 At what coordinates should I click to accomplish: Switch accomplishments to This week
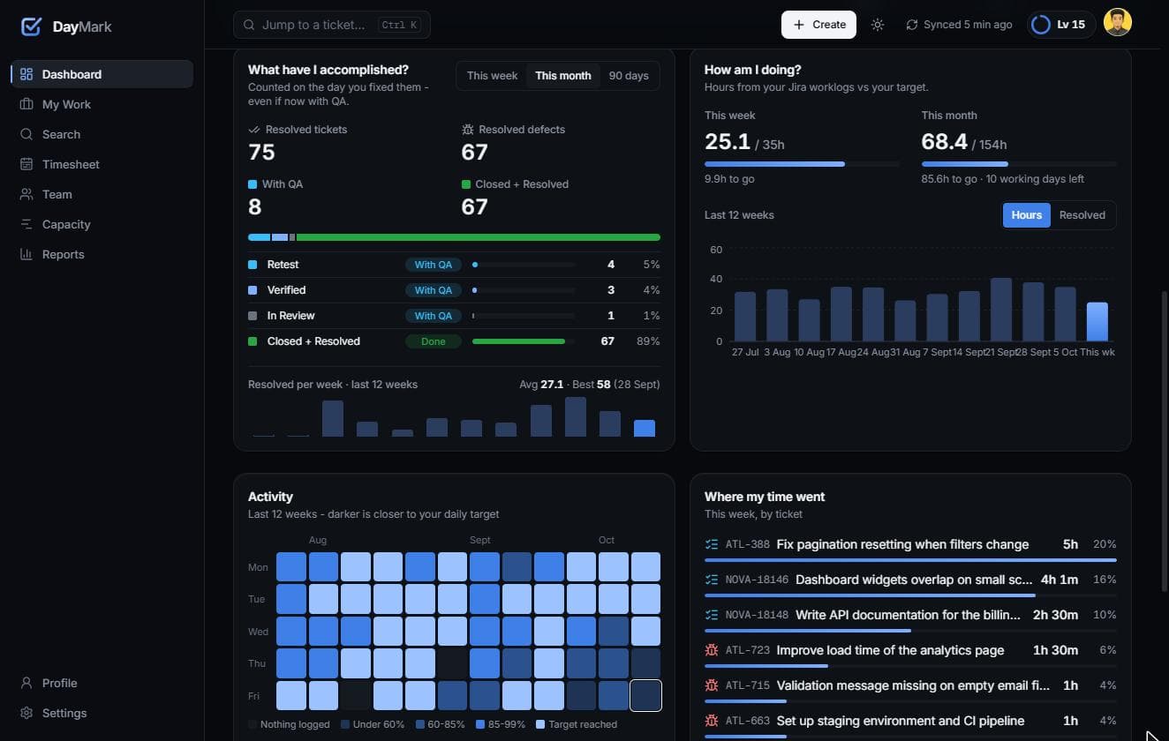click(x=492, y=76)
